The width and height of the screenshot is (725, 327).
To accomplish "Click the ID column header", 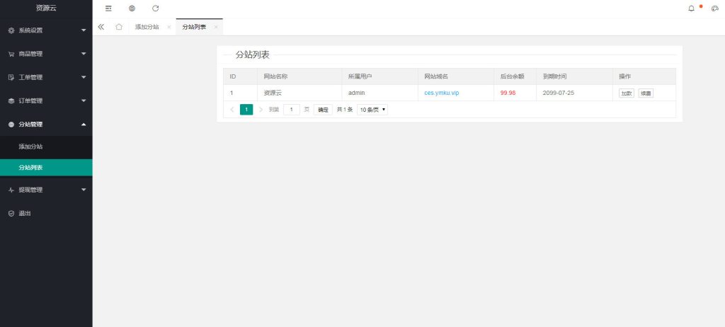I will (x=233, y=76).
